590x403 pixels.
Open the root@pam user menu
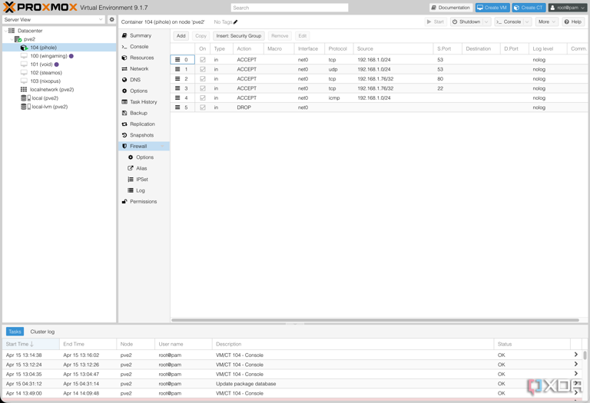[x=568, y=8]
